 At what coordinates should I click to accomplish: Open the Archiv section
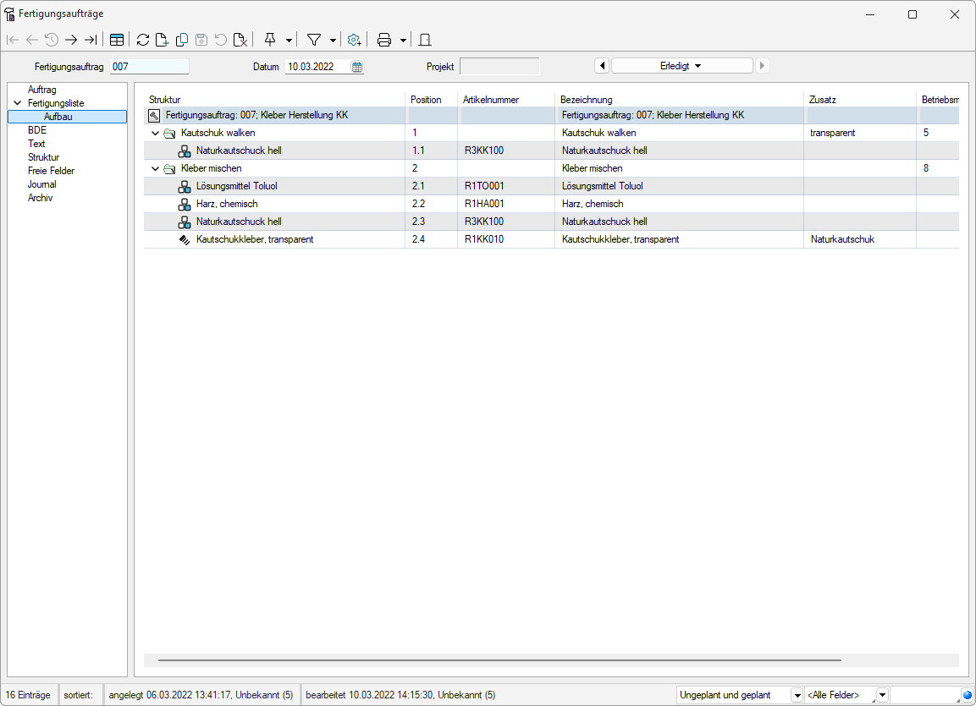coord(40,198)
